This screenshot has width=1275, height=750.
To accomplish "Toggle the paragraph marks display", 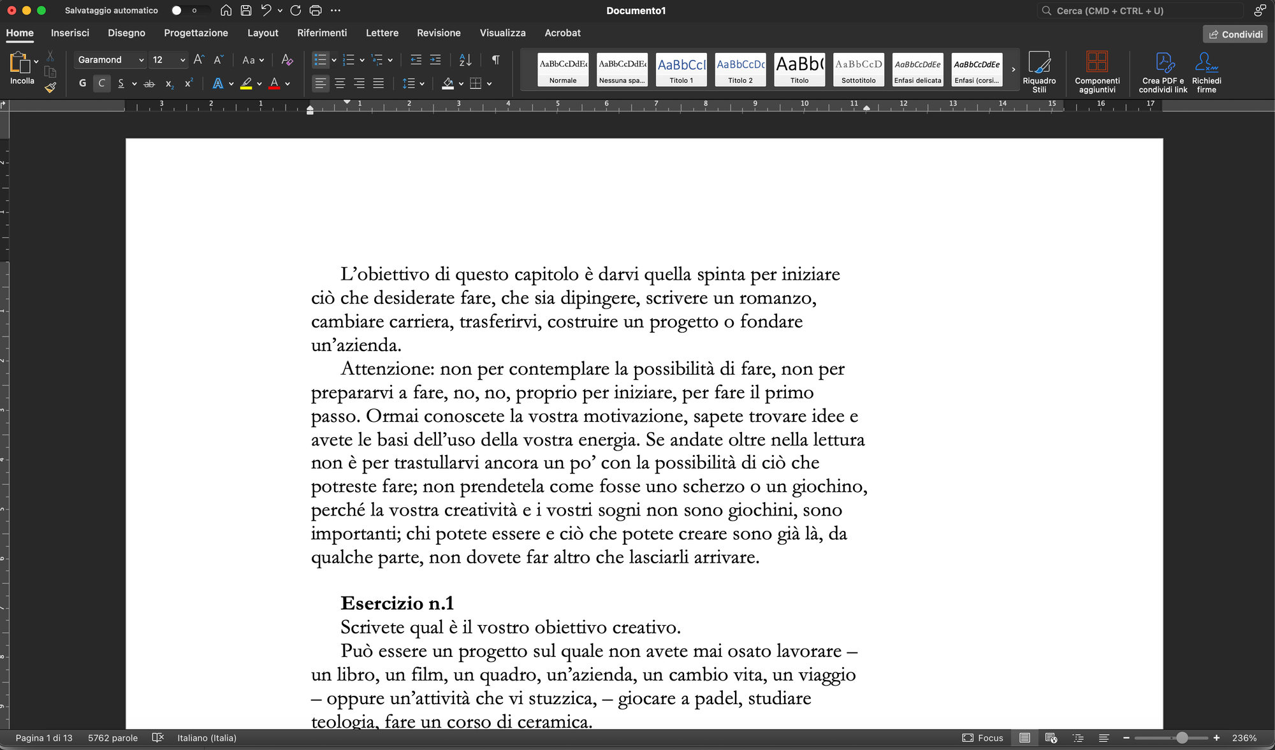I will [x=495, y=60].
